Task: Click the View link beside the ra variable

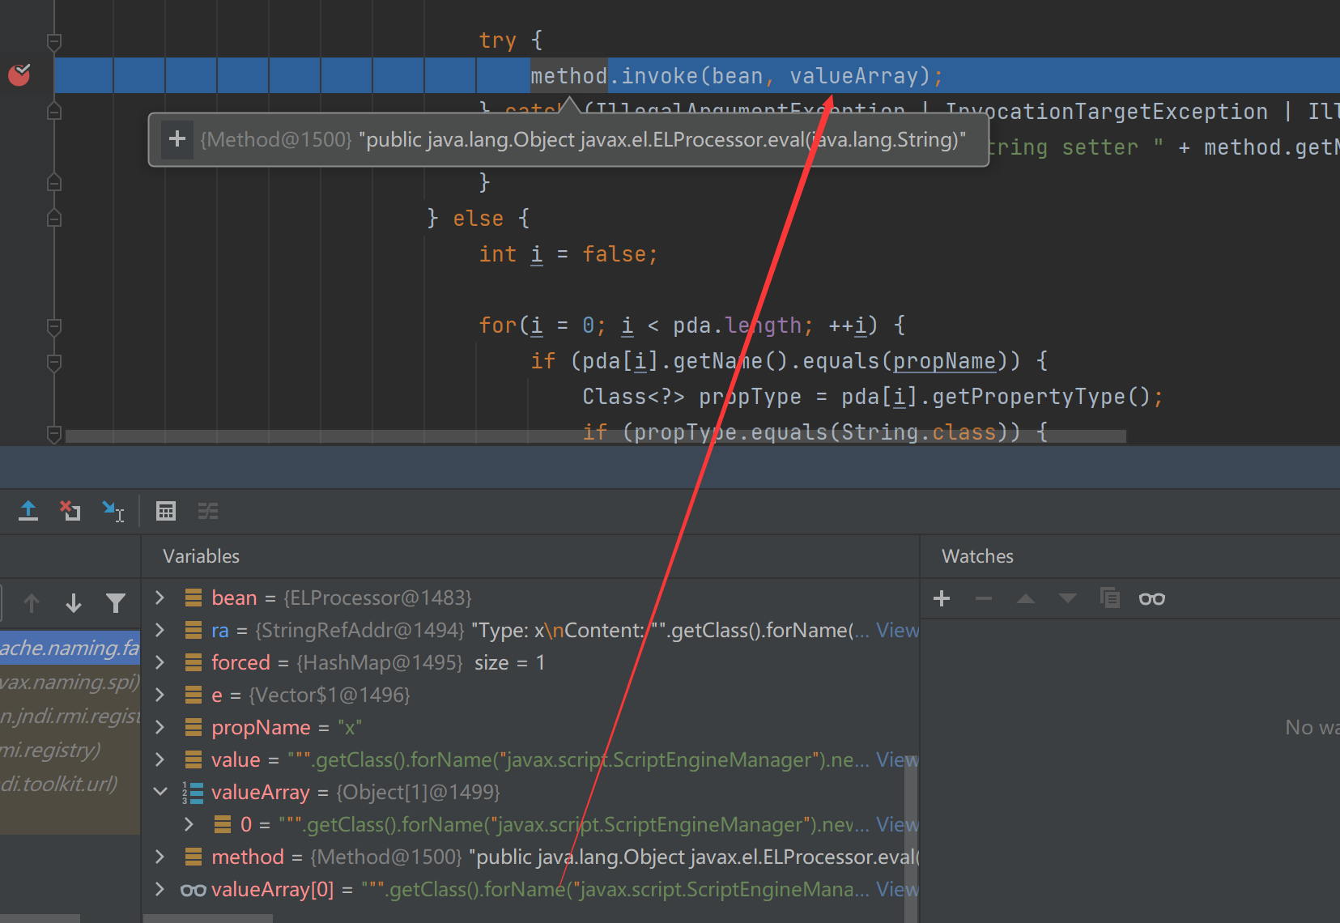Action: (897, 630)
